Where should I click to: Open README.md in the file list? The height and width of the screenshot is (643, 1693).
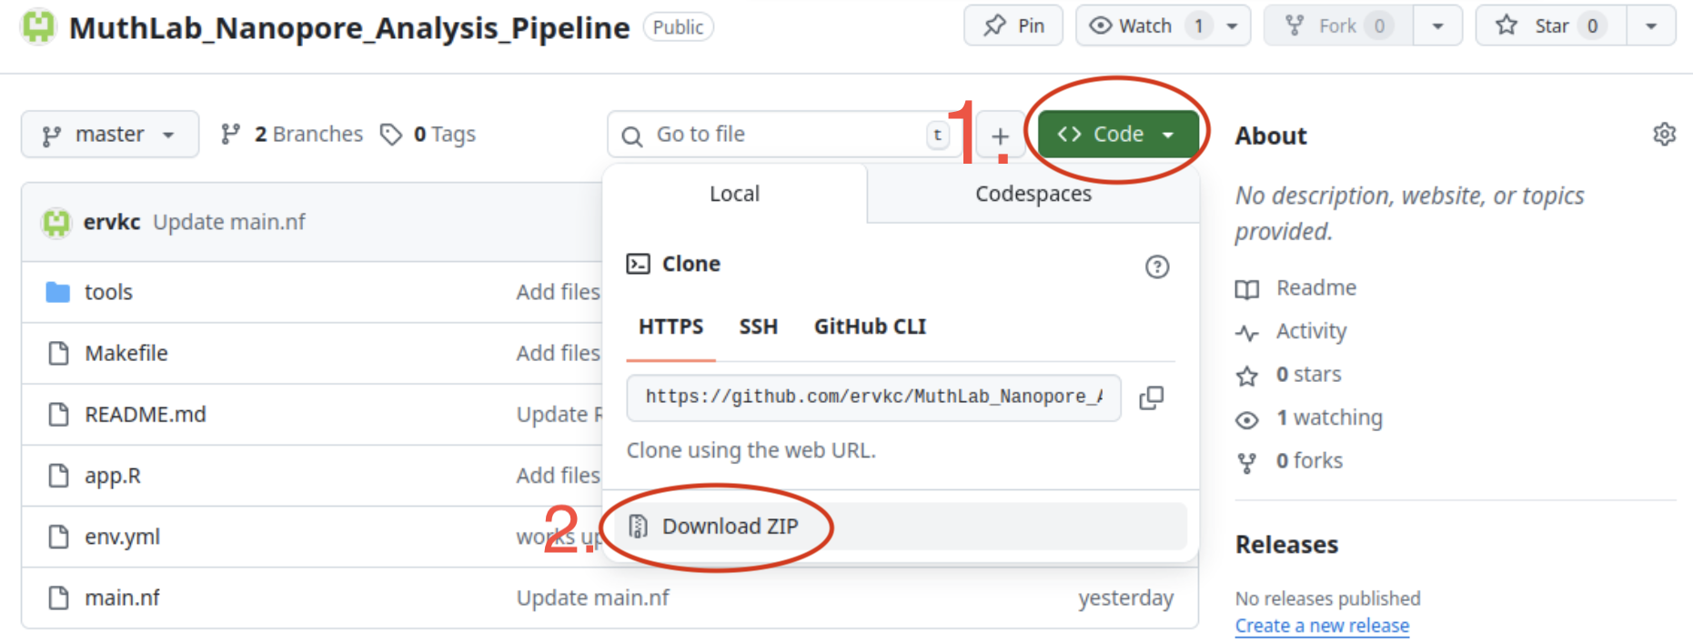[146, 415]
